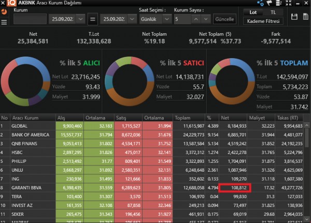Click Net Toplam value %19.18
The height and width of the screenshot is (223, 311).
[x=154, y=41]
